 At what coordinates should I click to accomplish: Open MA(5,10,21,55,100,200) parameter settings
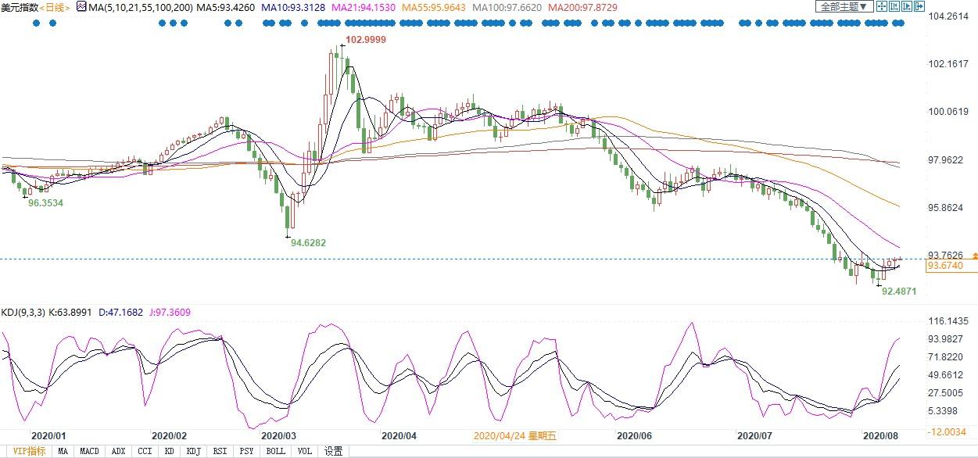[x=134, y=7]
